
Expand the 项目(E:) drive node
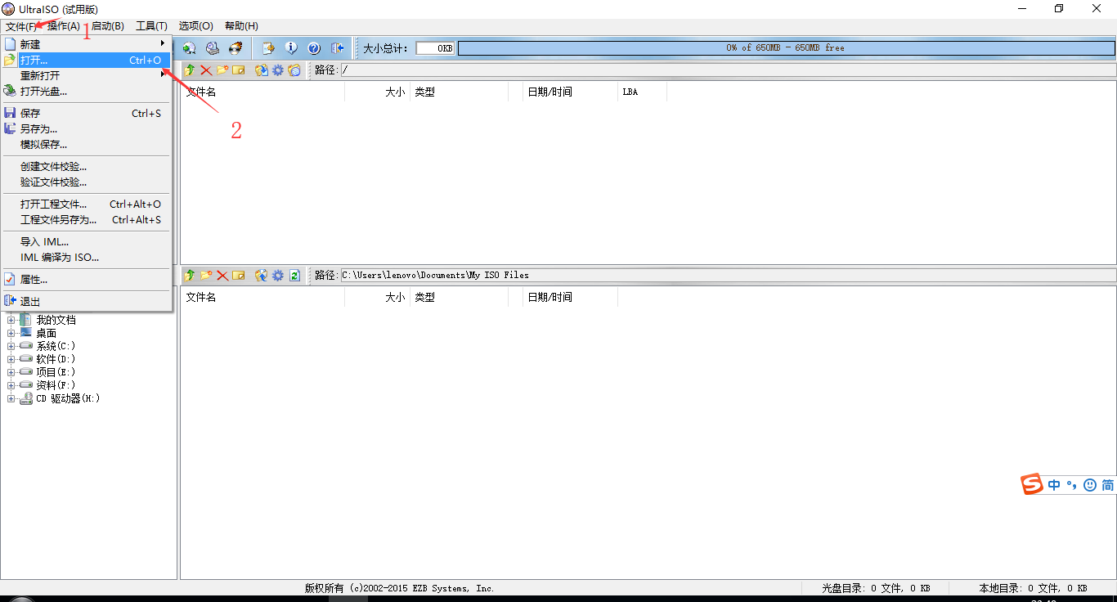(11, 373)
